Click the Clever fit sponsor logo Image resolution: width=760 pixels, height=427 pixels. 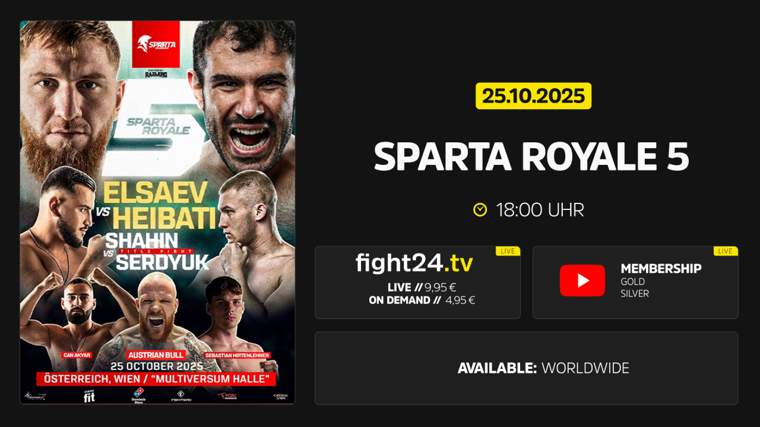tap(88, 396)
